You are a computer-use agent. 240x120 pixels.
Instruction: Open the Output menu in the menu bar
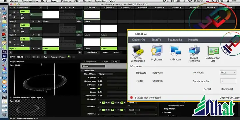click(87, 1)
